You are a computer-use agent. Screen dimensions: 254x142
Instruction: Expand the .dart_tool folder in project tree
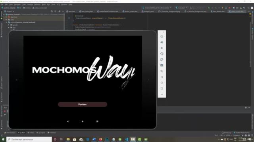click(6, 17)
